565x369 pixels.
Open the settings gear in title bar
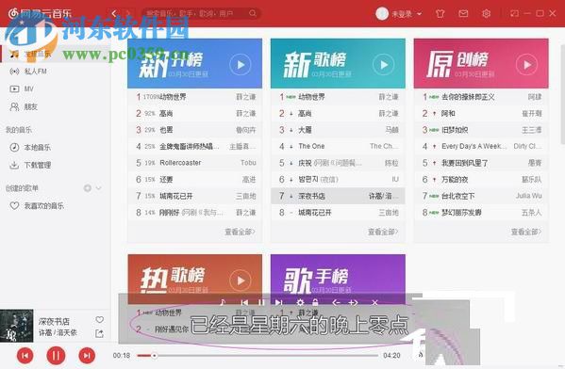486,14
